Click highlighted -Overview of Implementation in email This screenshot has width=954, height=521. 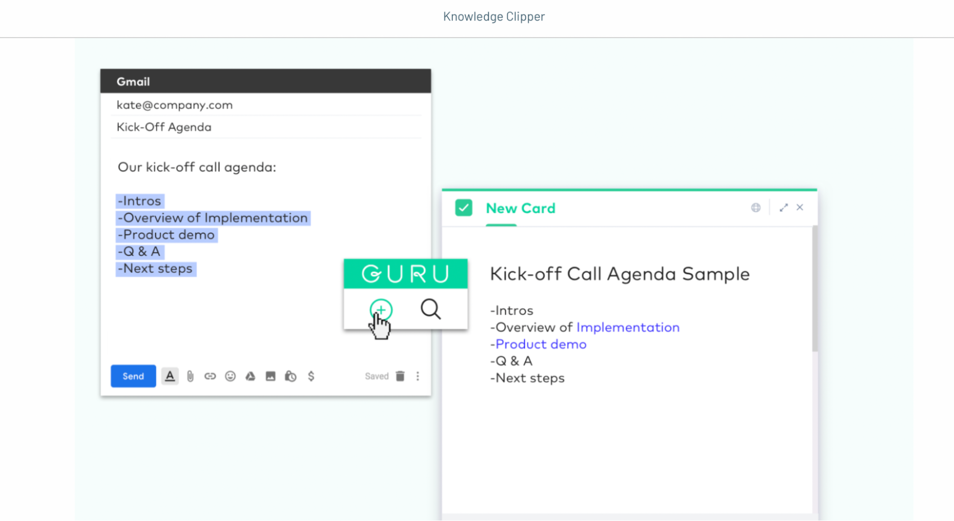click(213, 218)
